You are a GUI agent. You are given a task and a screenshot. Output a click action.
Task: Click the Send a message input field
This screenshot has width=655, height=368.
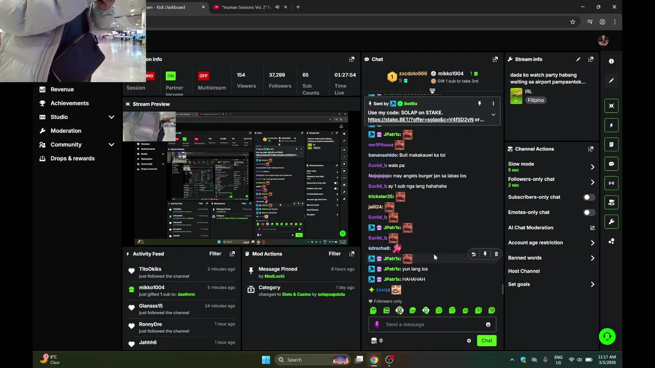click(432, 325)
